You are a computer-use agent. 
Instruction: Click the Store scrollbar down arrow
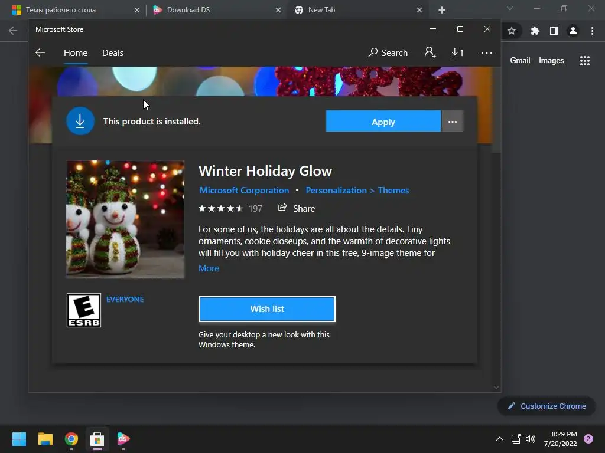(x=496, y=387)
